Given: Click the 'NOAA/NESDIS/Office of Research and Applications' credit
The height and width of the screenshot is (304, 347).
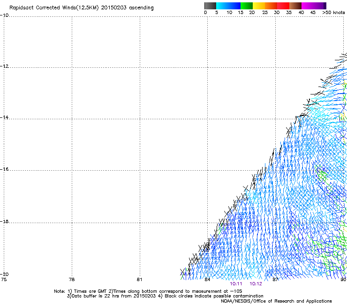Looking at the screenshot, I should click(x=276, y=301).
